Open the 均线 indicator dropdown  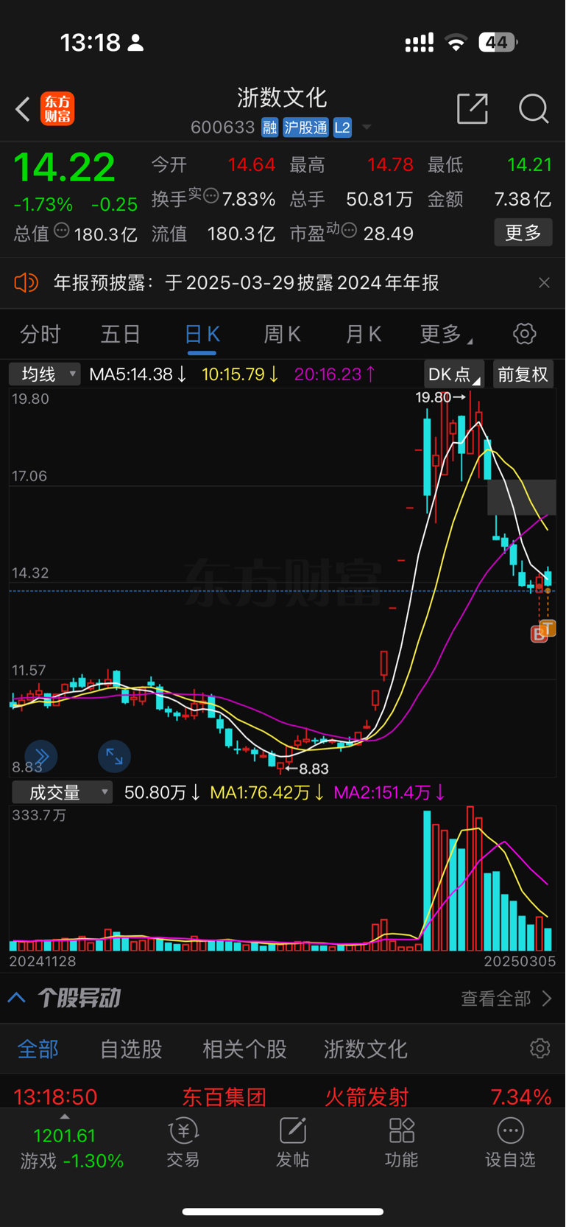click(x=45, y=374)
